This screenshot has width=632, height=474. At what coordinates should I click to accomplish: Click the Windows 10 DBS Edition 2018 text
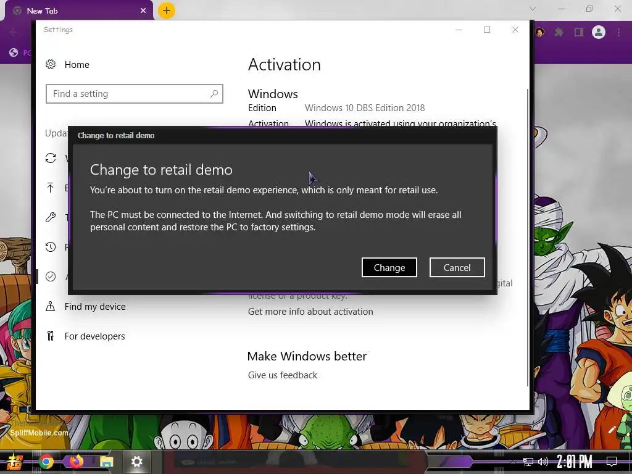pyautogui.click(x=365, y=107)
